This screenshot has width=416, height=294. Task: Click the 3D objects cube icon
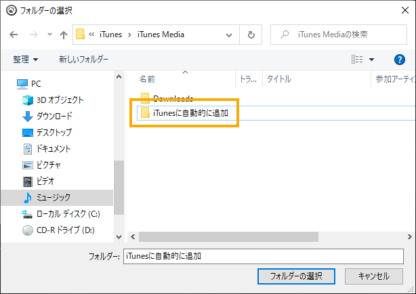(28, 100)
